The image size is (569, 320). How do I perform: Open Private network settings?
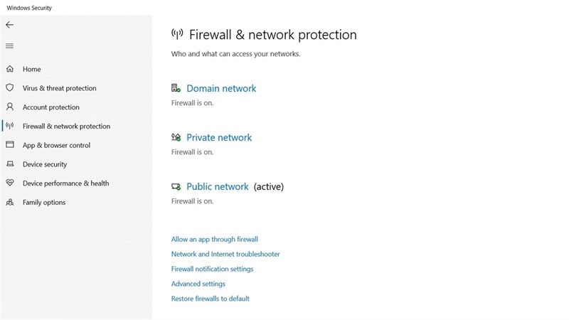pyautogui.click(x=219, y=137)
